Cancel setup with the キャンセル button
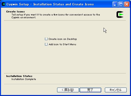The width and height of the screenshot is (131, 96). pyautogui.click(x=116, y=90)
